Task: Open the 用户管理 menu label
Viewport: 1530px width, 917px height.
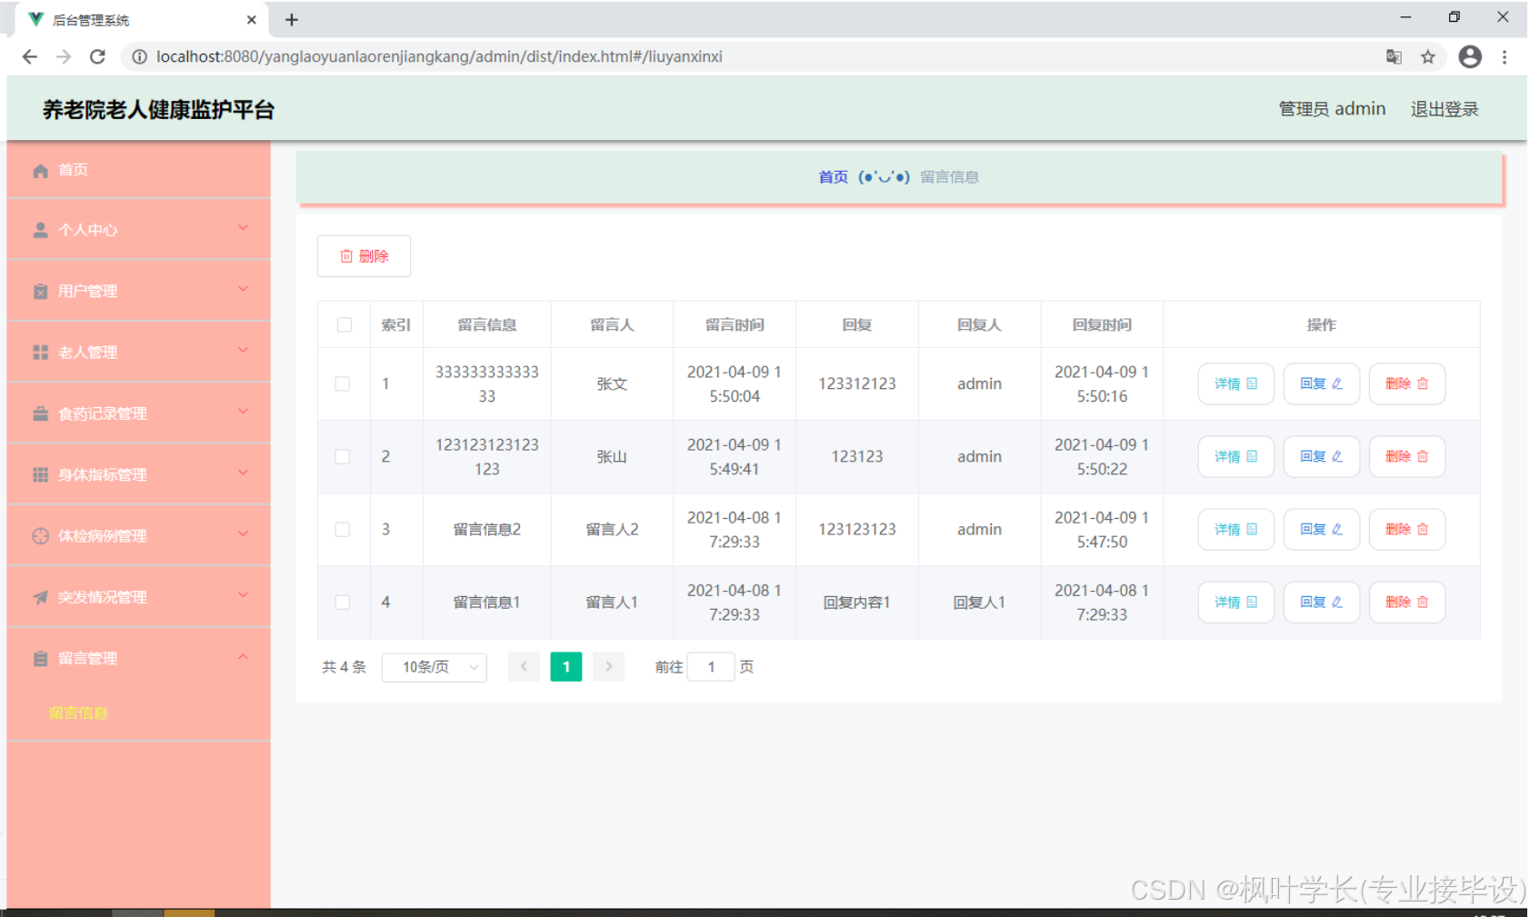Action: tap(87, 292)
